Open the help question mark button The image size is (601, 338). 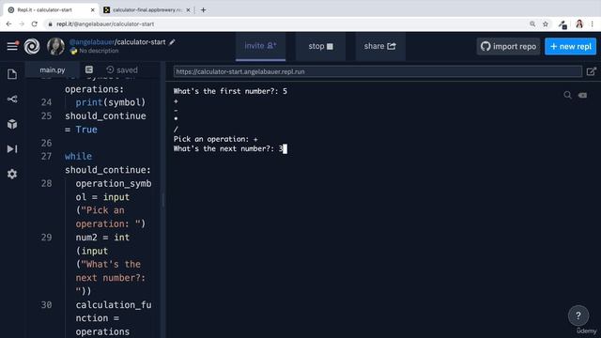[578, 315]
